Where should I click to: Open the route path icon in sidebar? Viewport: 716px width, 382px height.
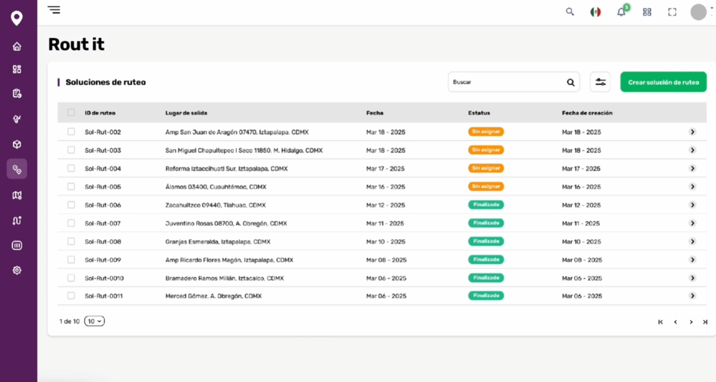(x=17, y=220)
